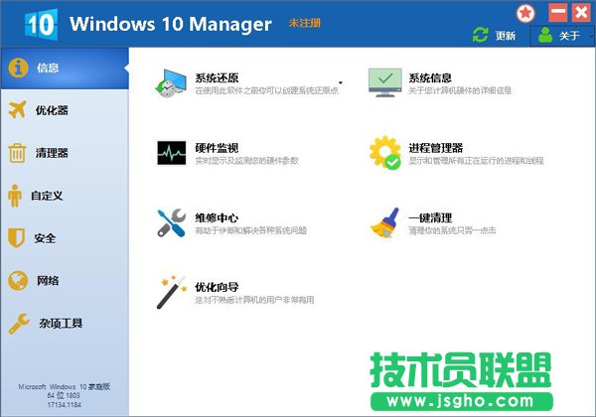Click the 杂项工具 wrench icon
This screenshot has height=417, width=596.
(x=19, y=324)
